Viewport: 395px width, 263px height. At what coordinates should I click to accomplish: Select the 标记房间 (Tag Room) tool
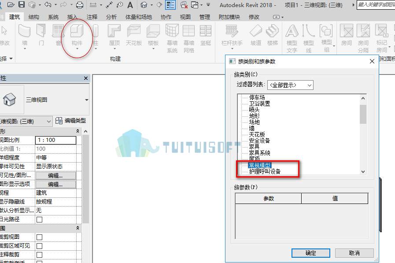point(381,38)
